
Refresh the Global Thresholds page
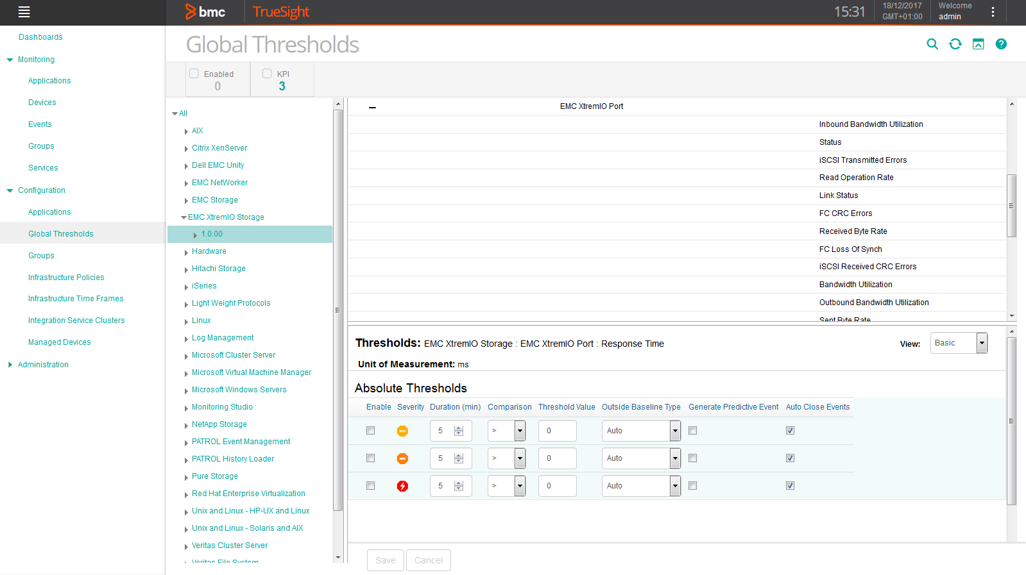955,44
